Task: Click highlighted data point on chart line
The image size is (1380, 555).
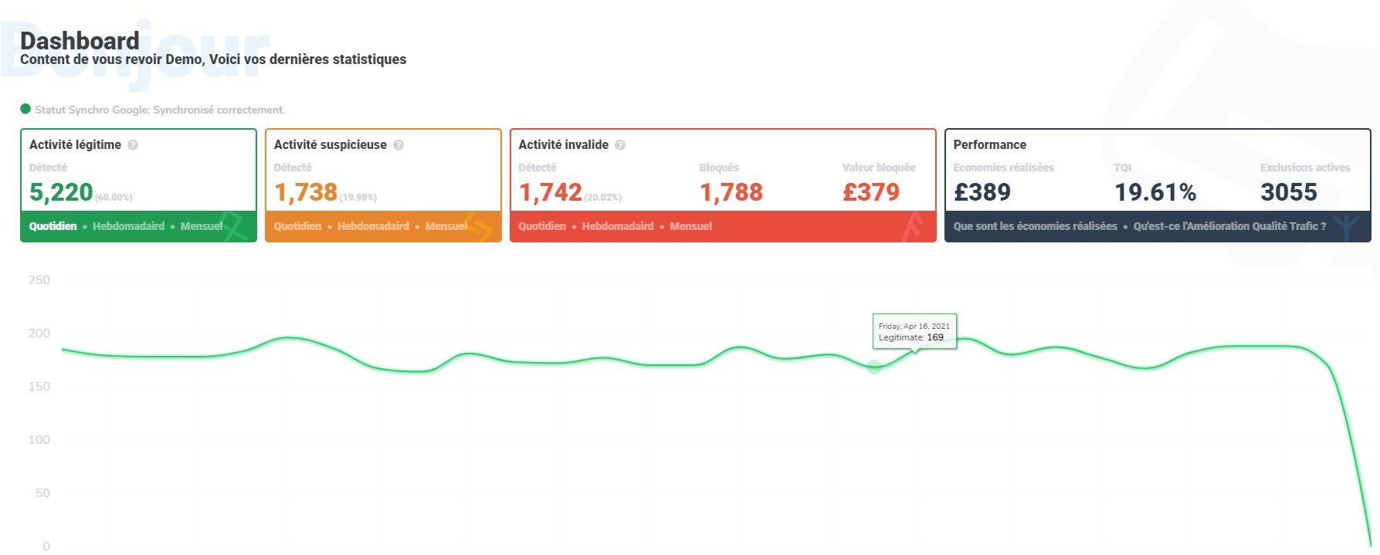Action: tap(874, 367)
